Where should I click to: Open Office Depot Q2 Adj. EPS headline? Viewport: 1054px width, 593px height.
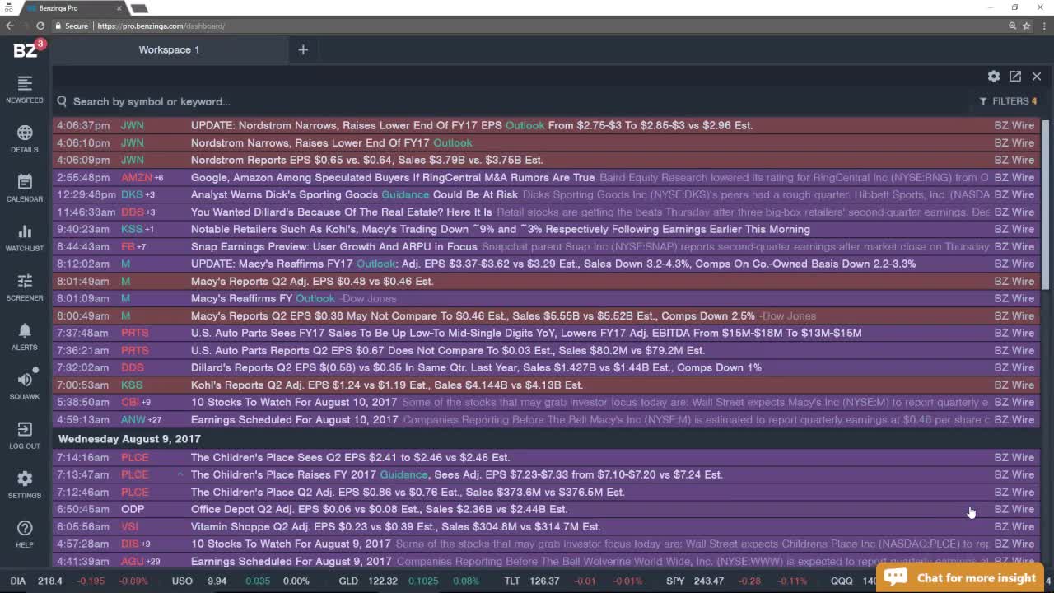379,509
